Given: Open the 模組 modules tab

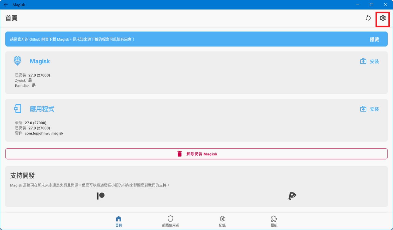Looking at the screenshot, I should click(274, 221).
